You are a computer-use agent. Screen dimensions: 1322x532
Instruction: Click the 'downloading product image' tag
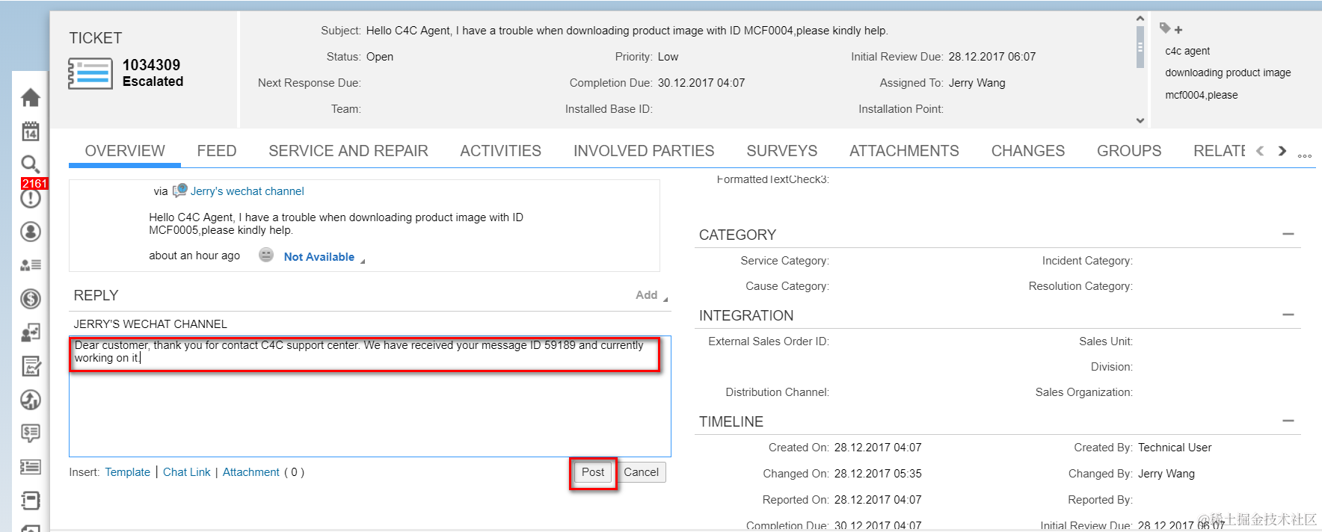click(x=1228, y=72)
